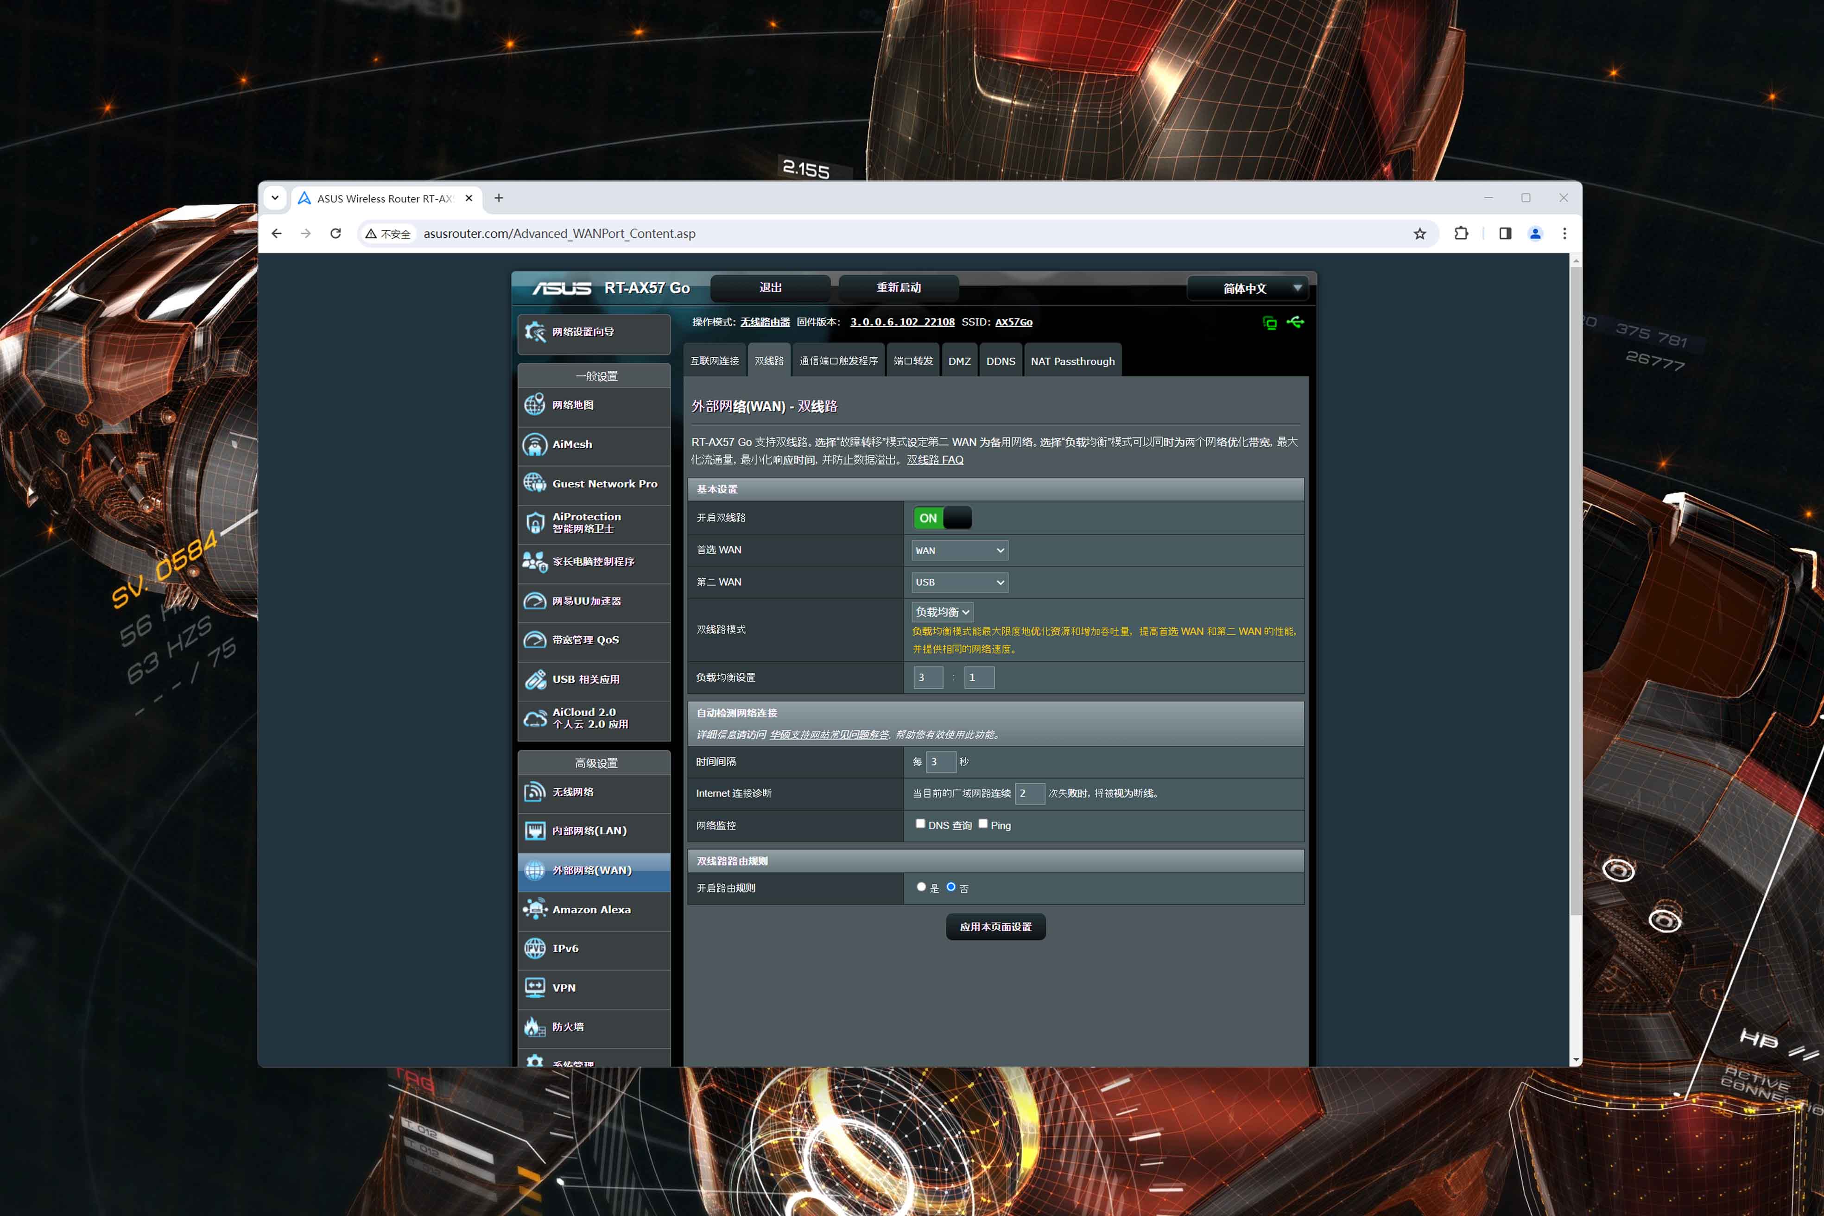Click the 时间间隔 seconds input field
1824x1216 pixels.
pyautogui.click(x=941, y=761)
